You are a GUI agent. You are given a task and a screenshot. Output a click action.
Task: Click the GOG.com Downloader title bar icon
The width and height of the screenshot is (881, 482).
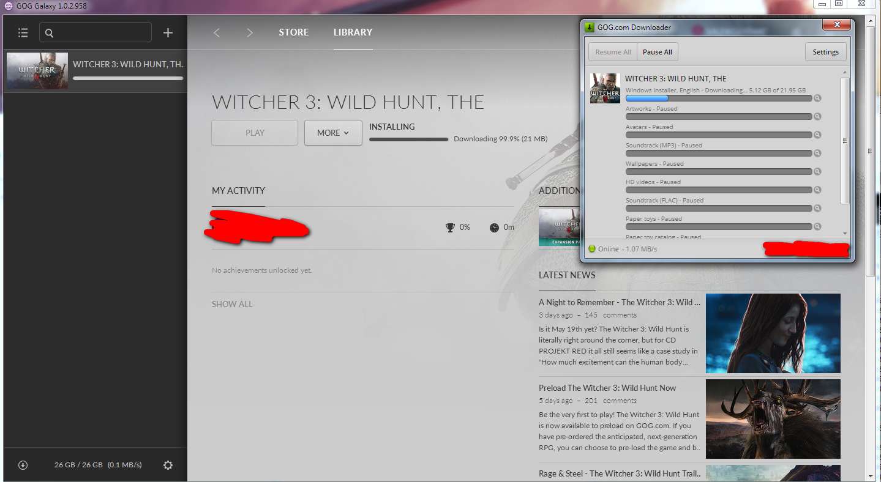589,28
